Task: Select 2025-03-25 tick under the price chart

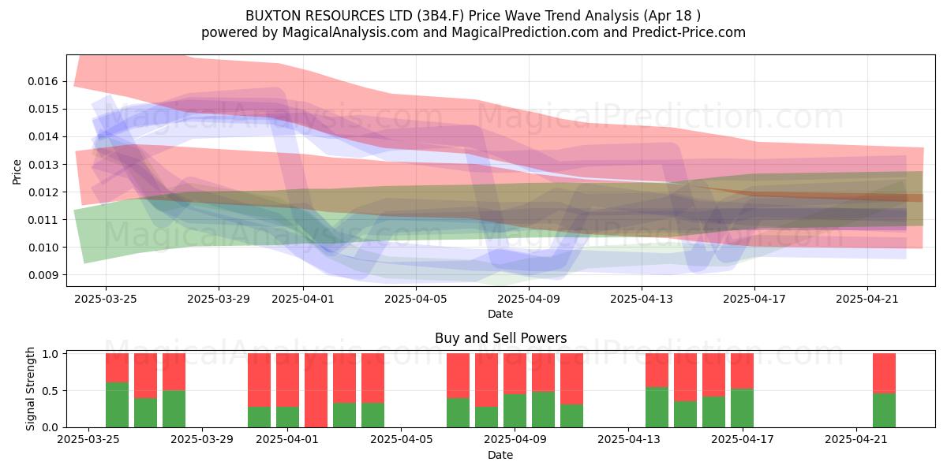Action: tap(107, 300)
